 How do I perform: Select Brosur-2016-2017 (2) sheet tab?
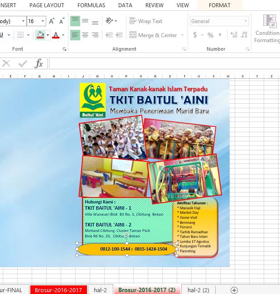coord(147,290)
